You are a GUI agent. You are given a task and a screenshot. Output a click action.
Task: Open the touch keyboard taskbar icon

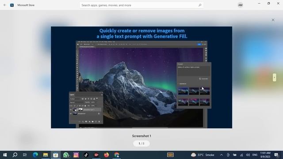click(x=170, y=155)
